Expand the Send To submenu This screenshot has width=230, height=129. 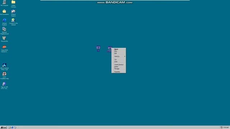(119, 56)
